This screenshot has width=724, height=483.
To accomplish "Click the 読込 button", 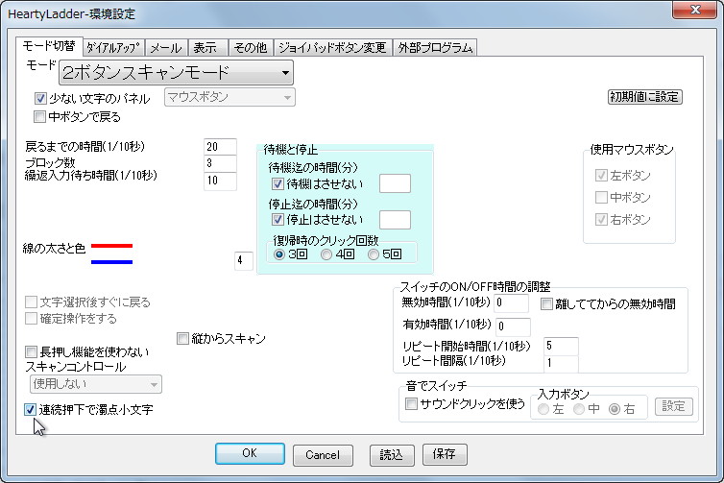I will click(392, 455).
